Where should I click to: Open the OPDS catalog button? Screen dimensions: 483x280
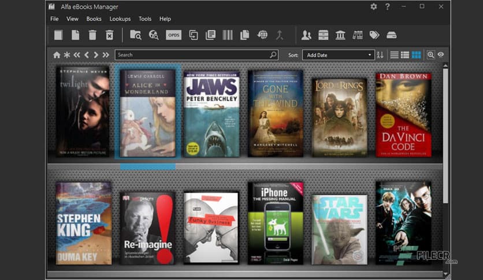[173, 35]
